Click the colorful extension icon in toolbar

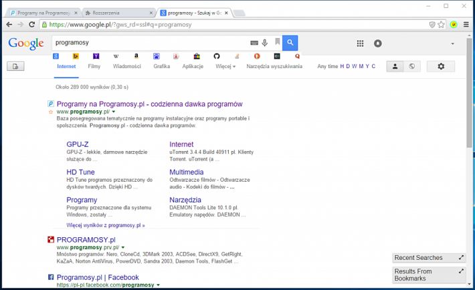pos(454,25)
